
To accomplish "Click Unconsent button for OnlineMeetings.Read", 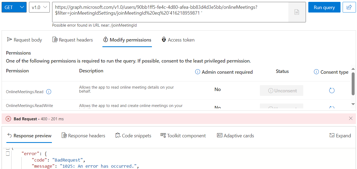I will (x=281, y=90).
